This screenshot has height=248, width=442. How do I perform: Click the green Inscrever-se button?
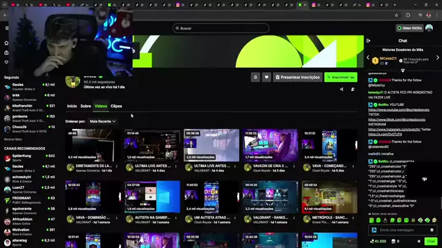[341, 77]
